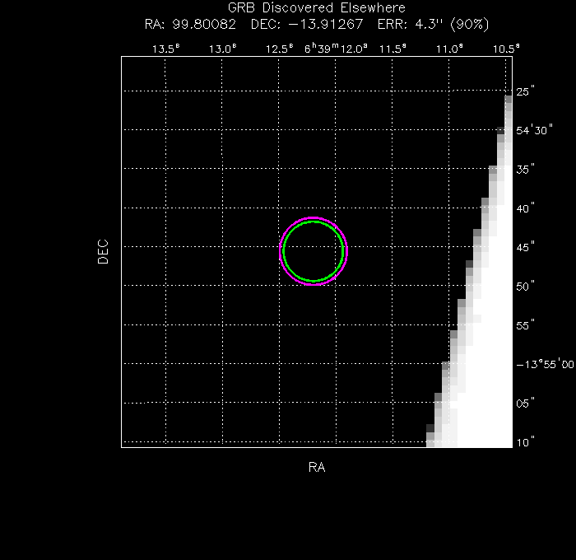Click the 05" declination tick label
The width and height of the screenshot is (576, 560).
pyautogui.click(x=525, y=404)
